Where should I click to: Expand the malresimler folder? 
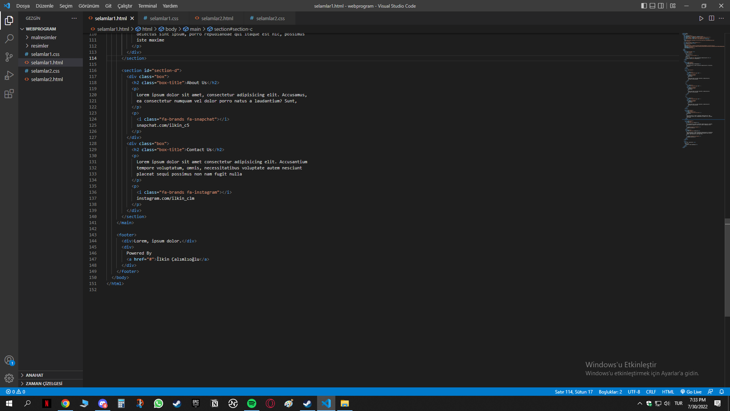[51, 37]
